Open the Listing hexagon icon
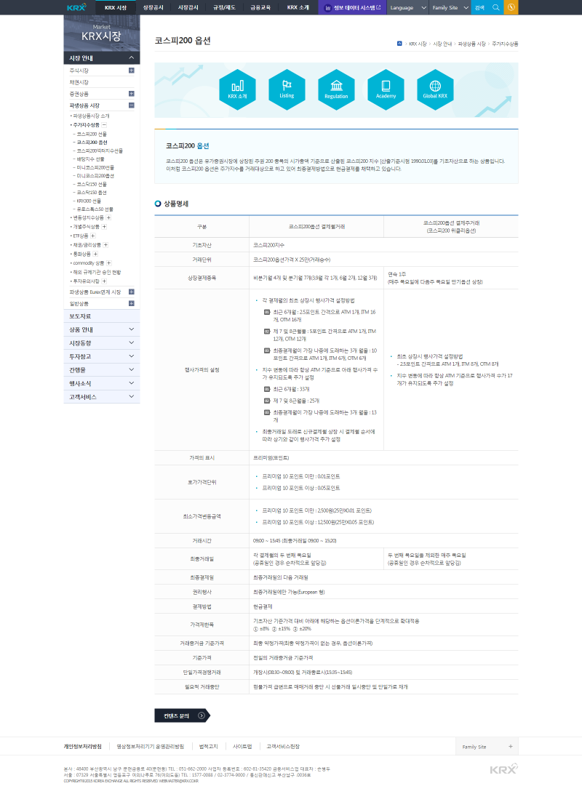This screenshot has height=794, width=582. 287,89
